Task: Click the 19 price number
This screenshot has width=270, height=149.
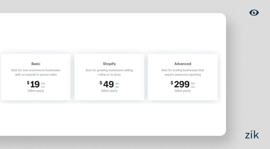Action: [35, 84]
